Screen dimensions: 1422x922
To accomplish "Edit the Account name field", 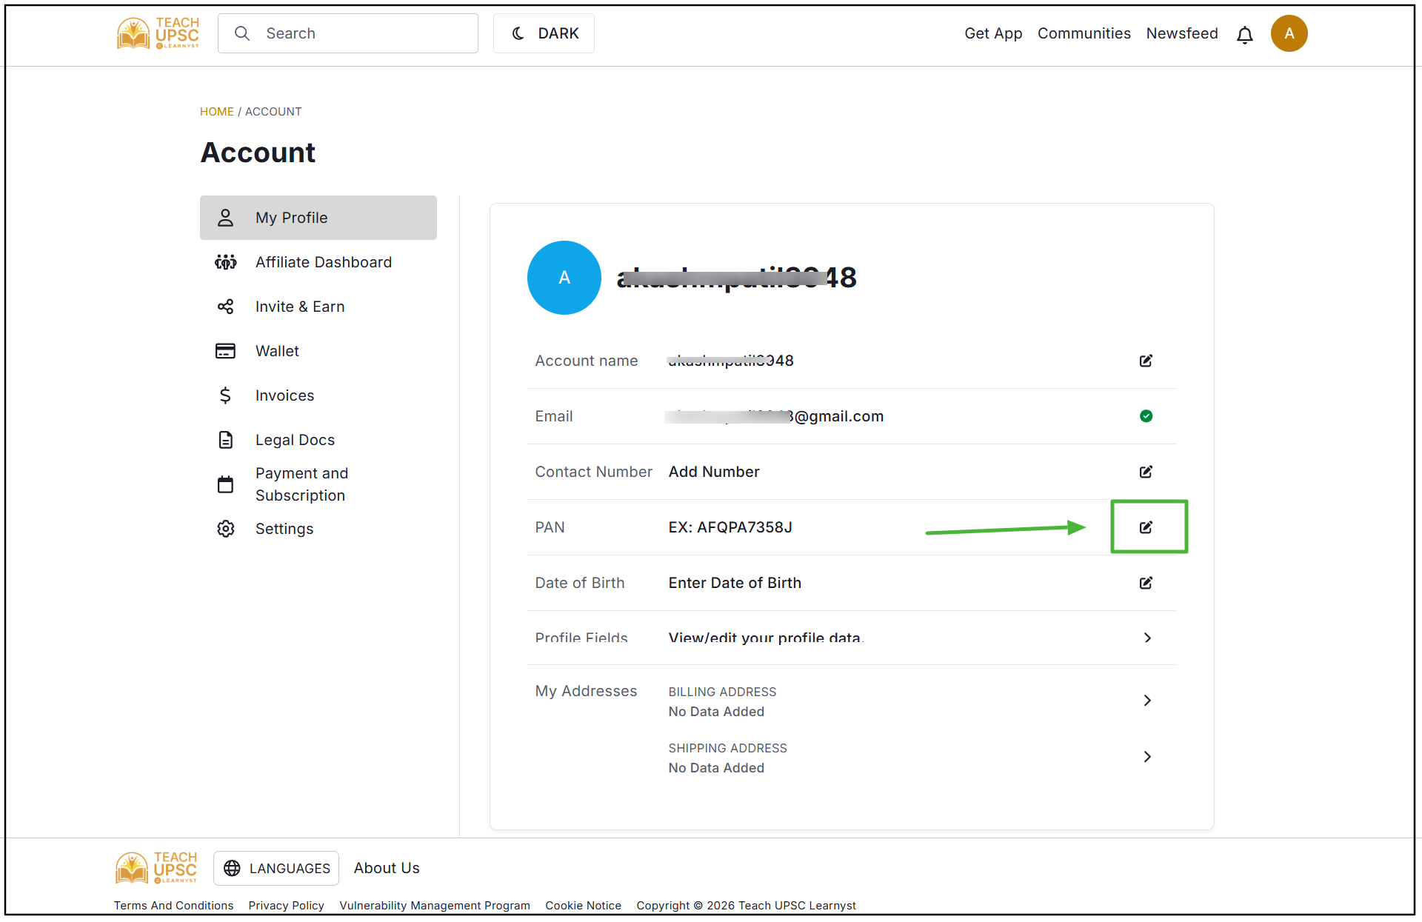I will click(x=1146, y=361).
